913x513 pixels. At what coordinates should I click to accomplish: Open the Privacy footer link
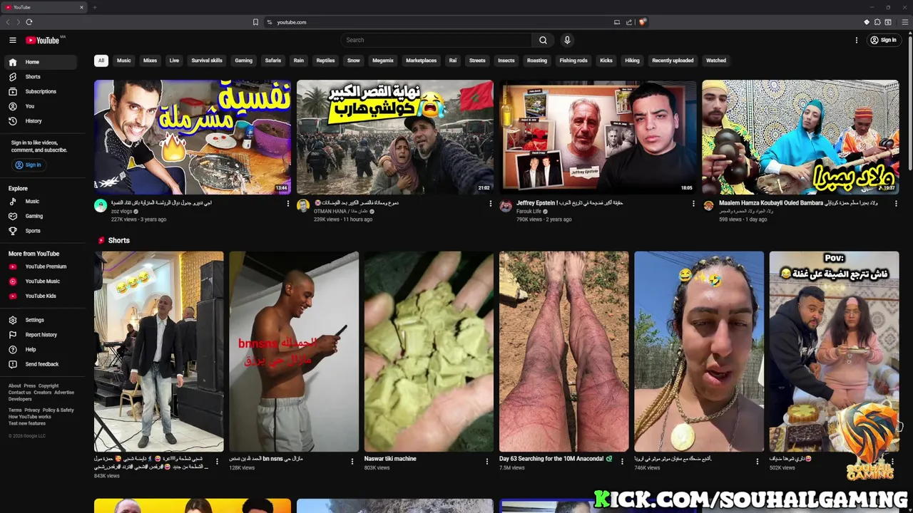point(32,410)
